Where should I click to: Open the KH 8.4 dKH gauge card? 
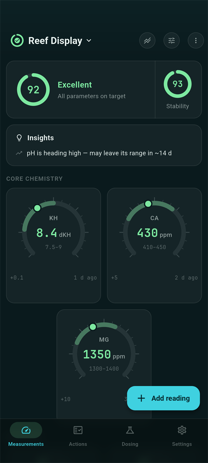point(54,245)
